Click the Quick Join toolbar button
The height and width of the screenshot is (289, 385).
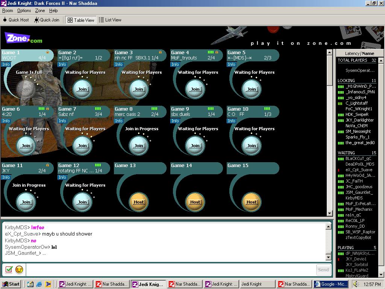47,20
